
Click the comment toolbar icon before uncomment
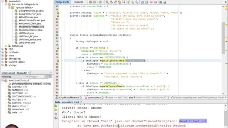[x=161, y=2]
